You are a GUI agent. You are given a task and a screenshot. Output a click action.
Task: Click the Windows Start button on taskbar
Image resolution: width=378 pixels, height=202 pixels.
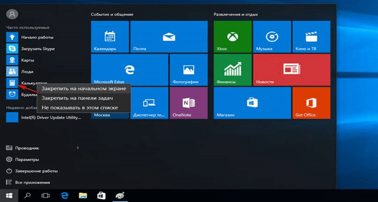[9, 195]
